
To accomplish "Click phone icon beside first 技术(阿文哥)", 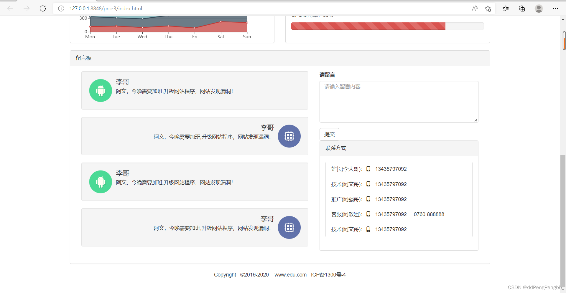I will pyautogui.click(x=368, y=184).
